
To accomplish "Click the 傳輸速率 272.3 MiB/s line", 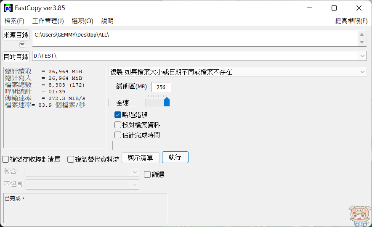I will (x=45, y=98).
